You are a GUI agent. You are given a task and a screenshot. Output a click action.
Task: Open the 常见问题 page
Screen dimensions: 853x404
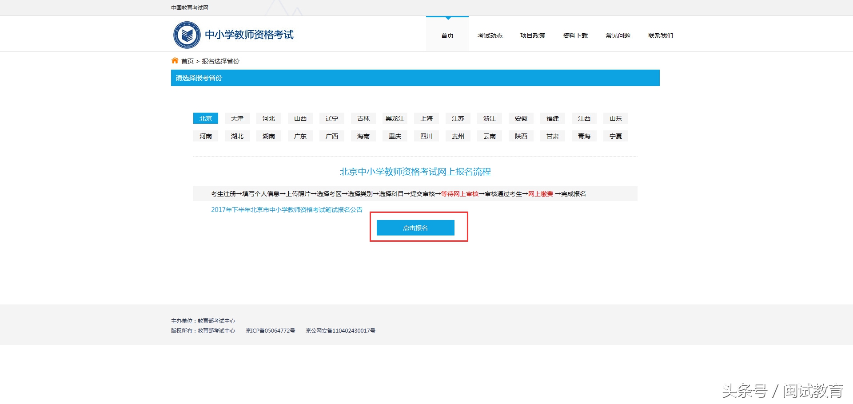tap(617, 35)
